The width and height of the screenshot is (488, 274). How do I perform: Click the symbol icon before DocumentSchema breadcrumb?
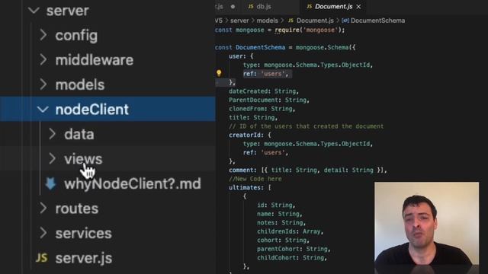(345, 21)
